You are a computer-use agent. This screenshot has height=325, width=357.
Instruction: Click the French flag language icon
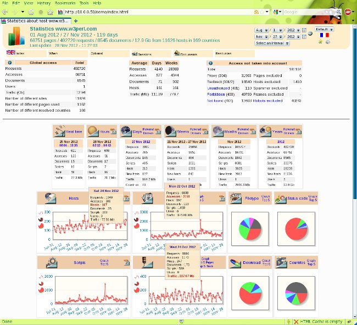tap(323, 35)
